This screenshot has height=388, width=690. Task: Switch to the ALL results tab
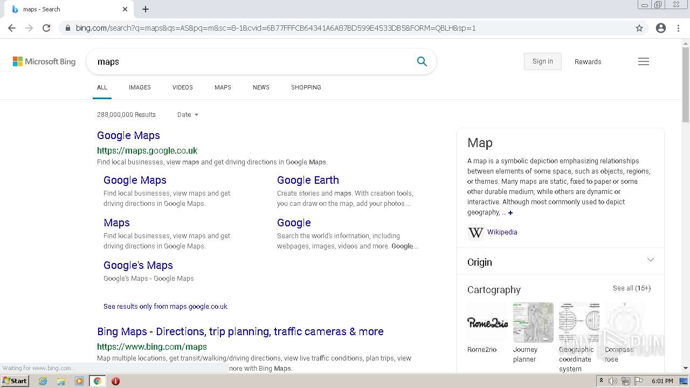pyautogui.click(x=102, y=87)
